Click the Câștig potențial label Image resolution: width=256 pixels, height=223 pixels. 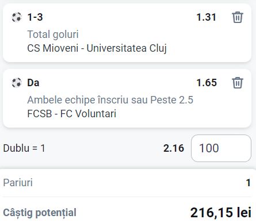[40, 213]
